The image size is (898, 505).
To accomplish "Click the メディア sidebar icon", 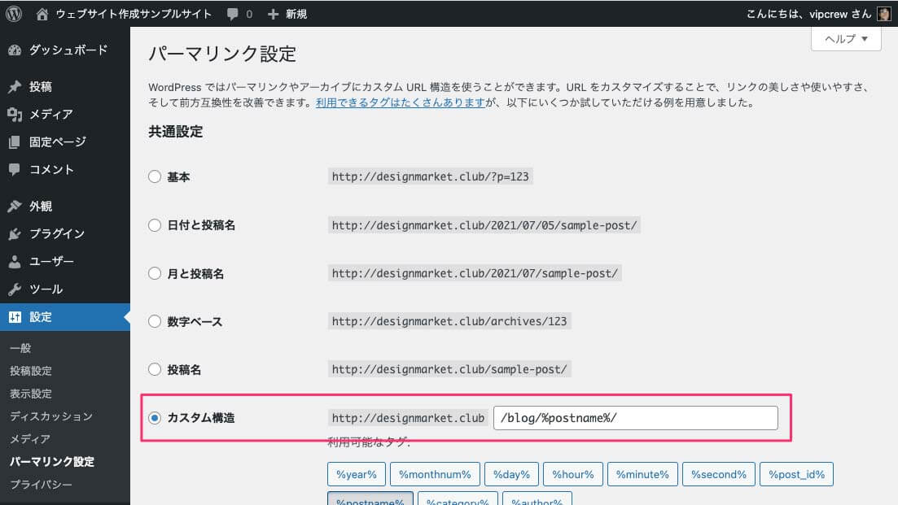I will 15,115.
